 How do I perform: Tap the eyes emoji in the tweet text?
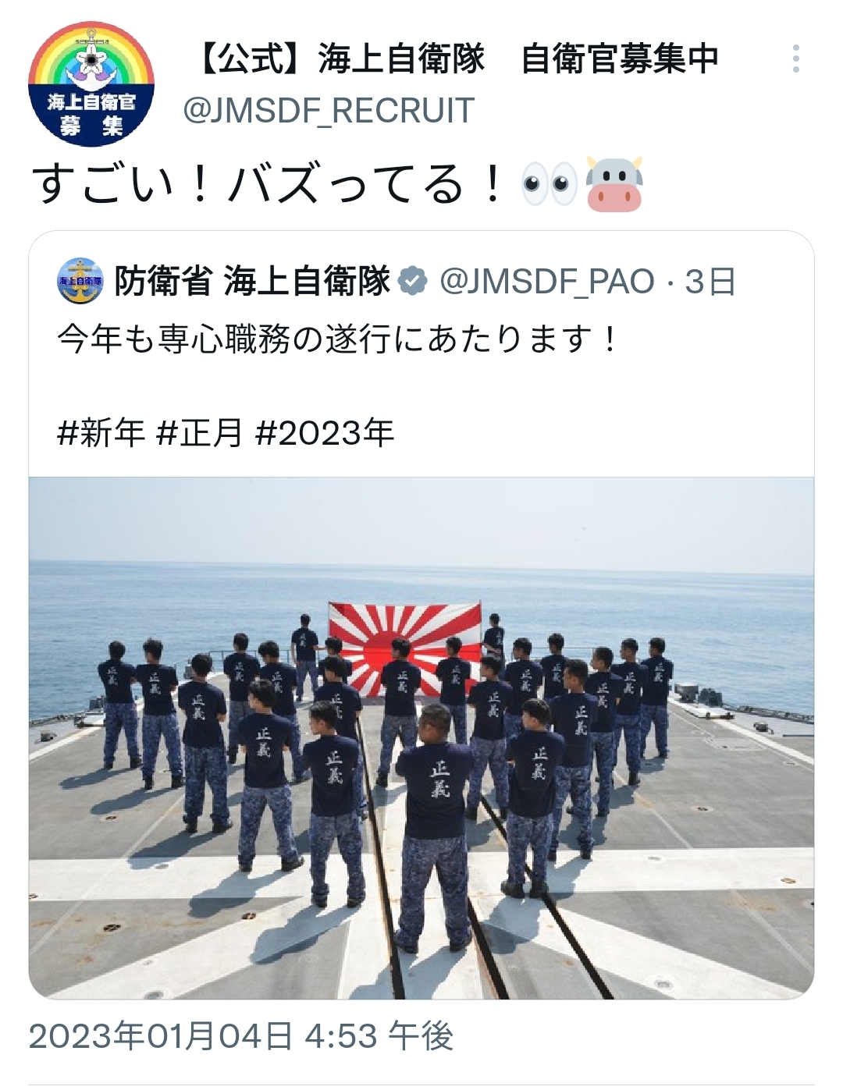pyautogui.click(x=550, y=184)
